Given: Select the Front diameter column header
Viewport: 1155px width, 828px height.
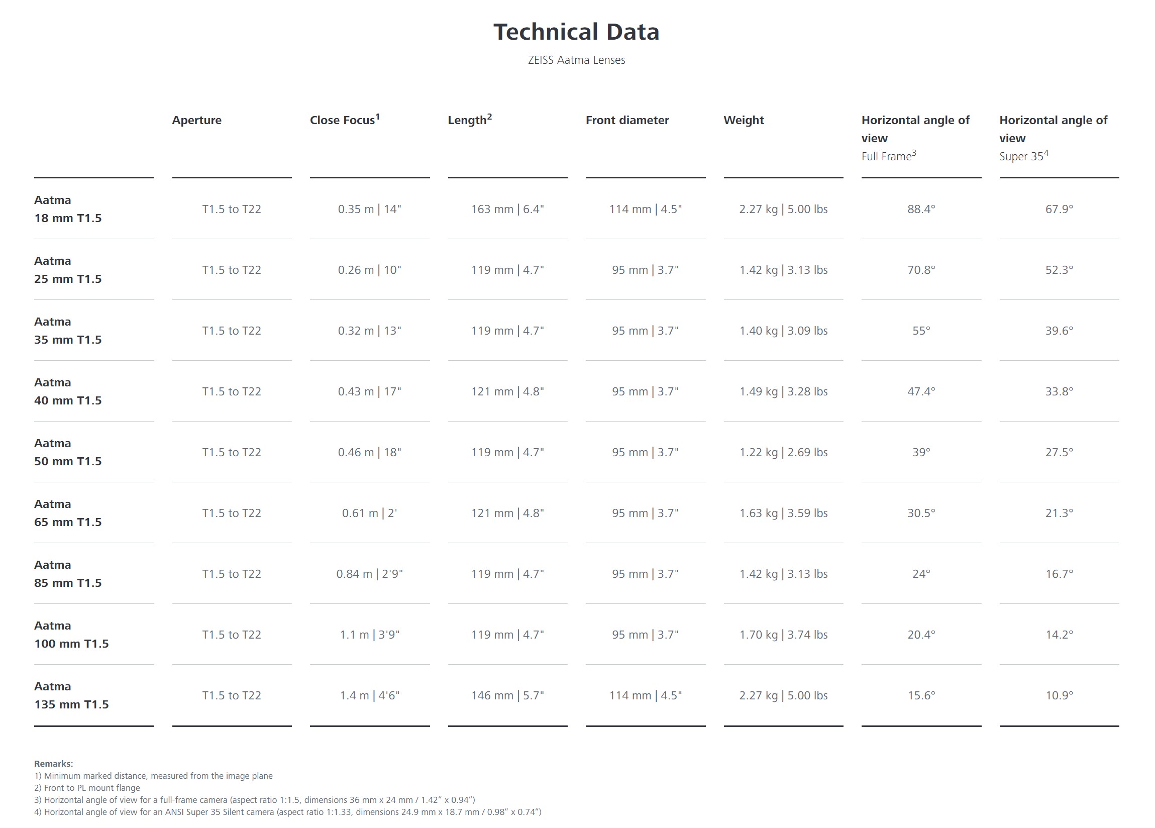Looking at the screenshot, I should (627, 120).
